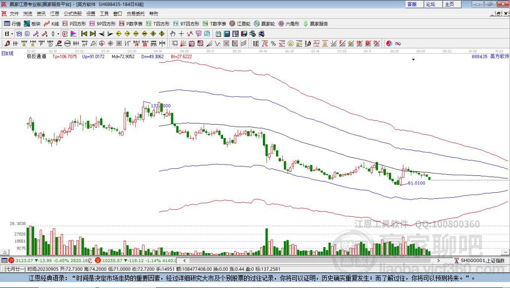
Task: Click the horizontal scrollbar right arrow
Action: point(438,261)
